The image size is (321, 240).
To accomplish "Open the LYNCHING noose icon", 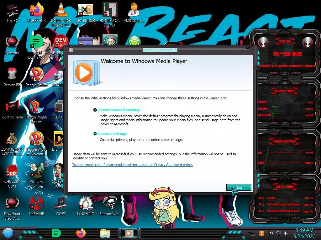I will (x=86, y=206).
